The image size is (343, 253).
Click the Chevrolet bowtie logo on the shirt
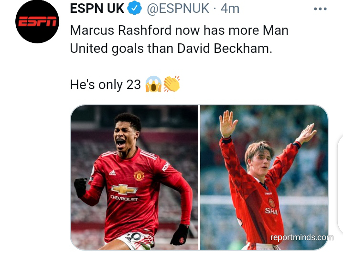[124, 189]
